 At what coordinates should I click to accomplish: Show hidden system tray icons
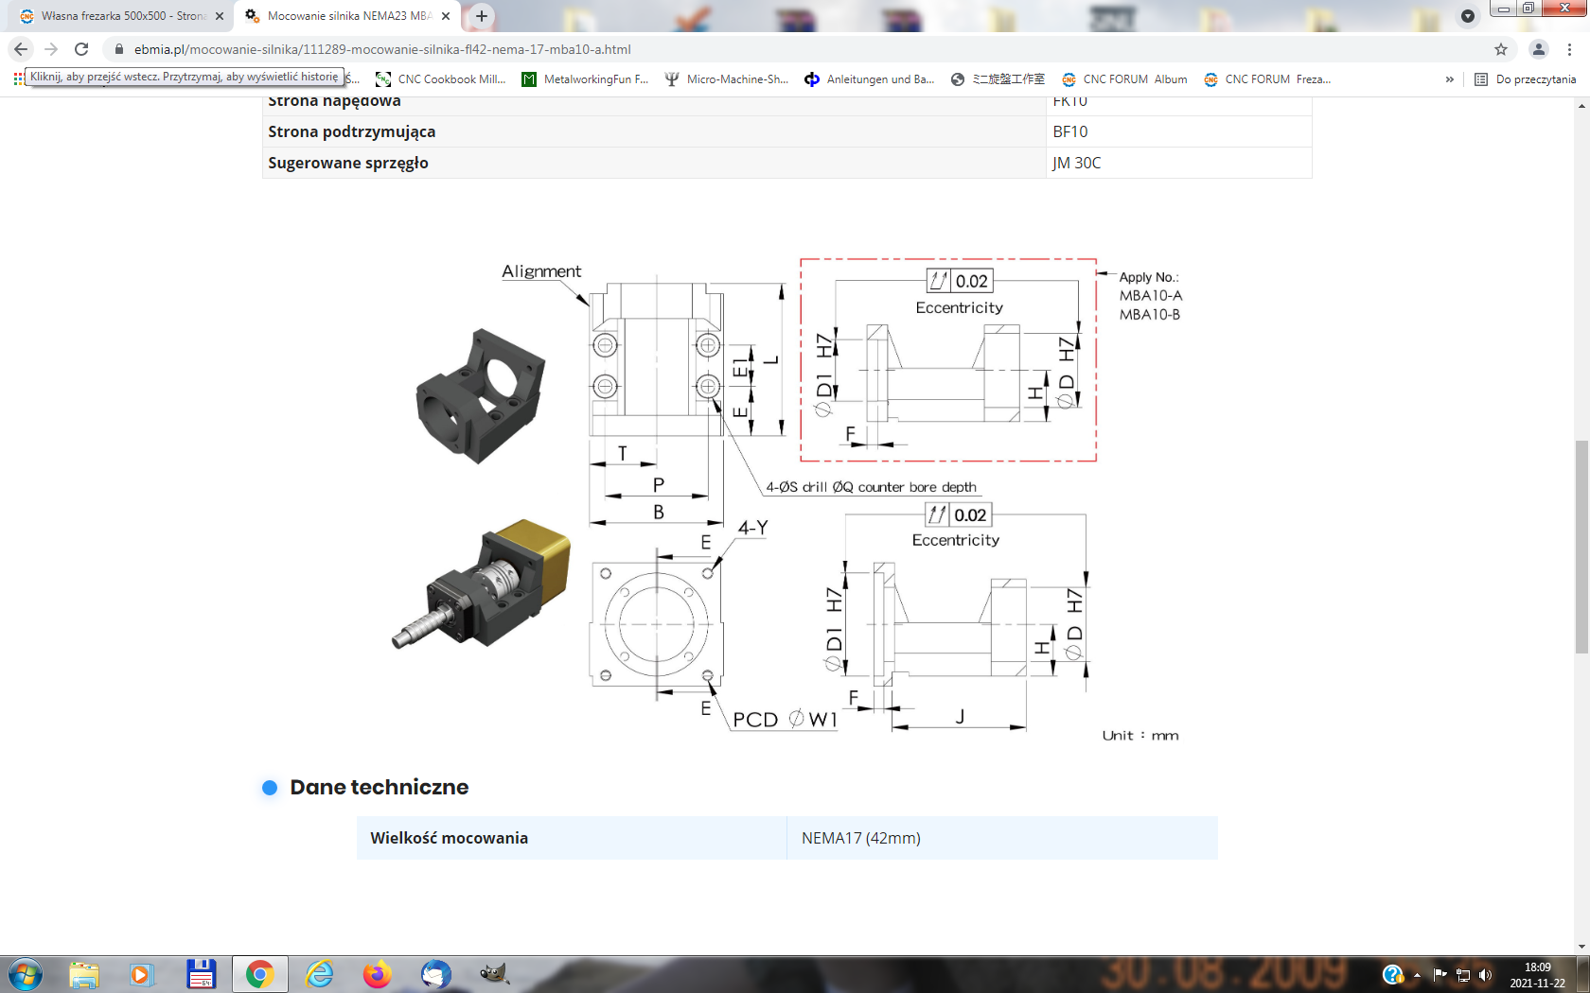tap(1417, 975)
